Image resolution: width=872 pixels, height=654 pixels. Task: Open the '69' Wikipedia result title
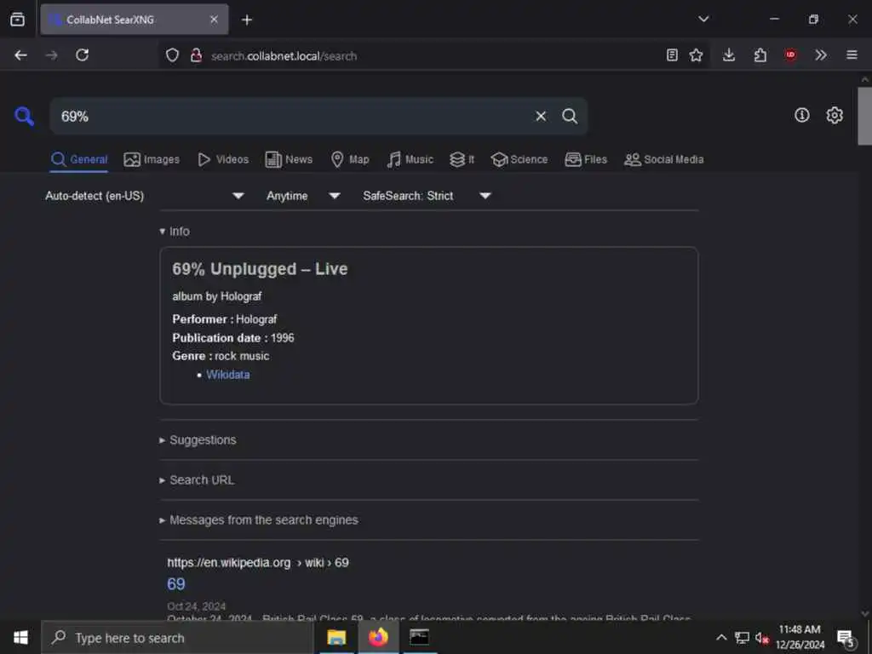[176, 584]
